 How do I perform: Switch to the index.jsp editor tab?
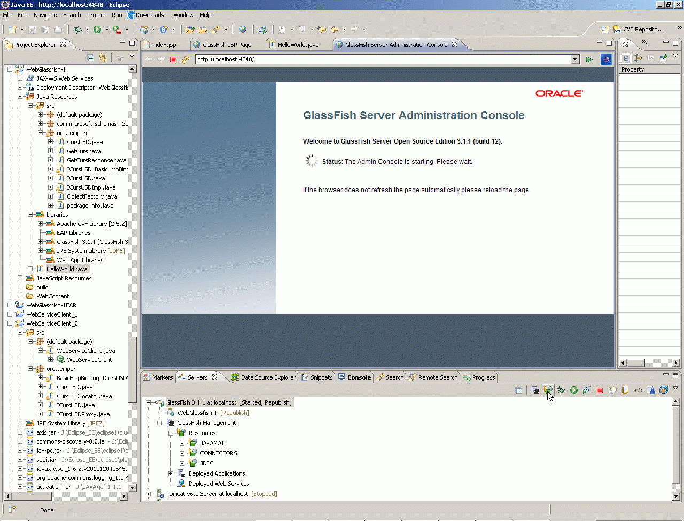(x=164, y=45)
